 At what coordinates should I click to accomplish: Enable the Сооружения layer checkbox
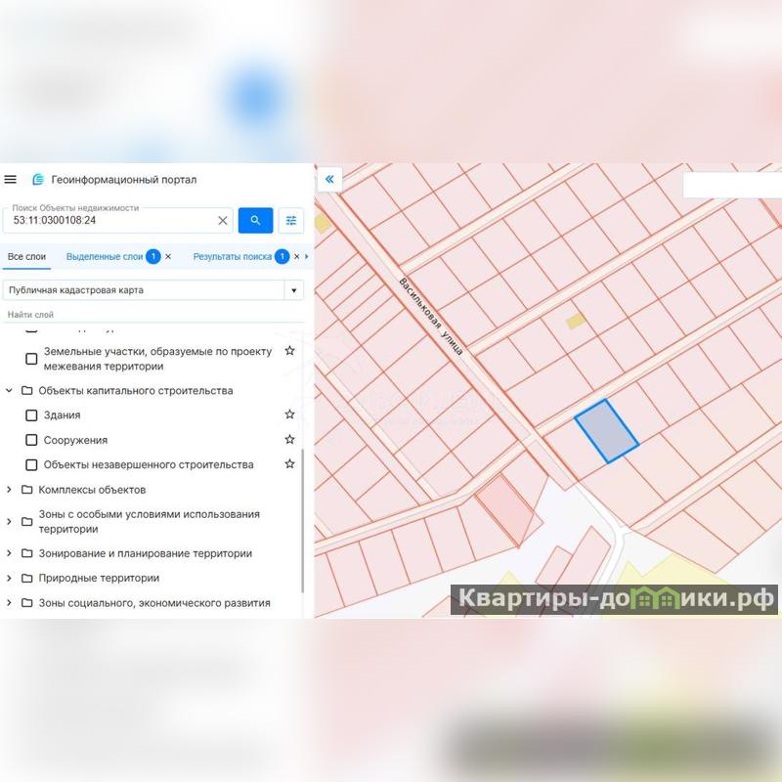(x=31, y=440)
